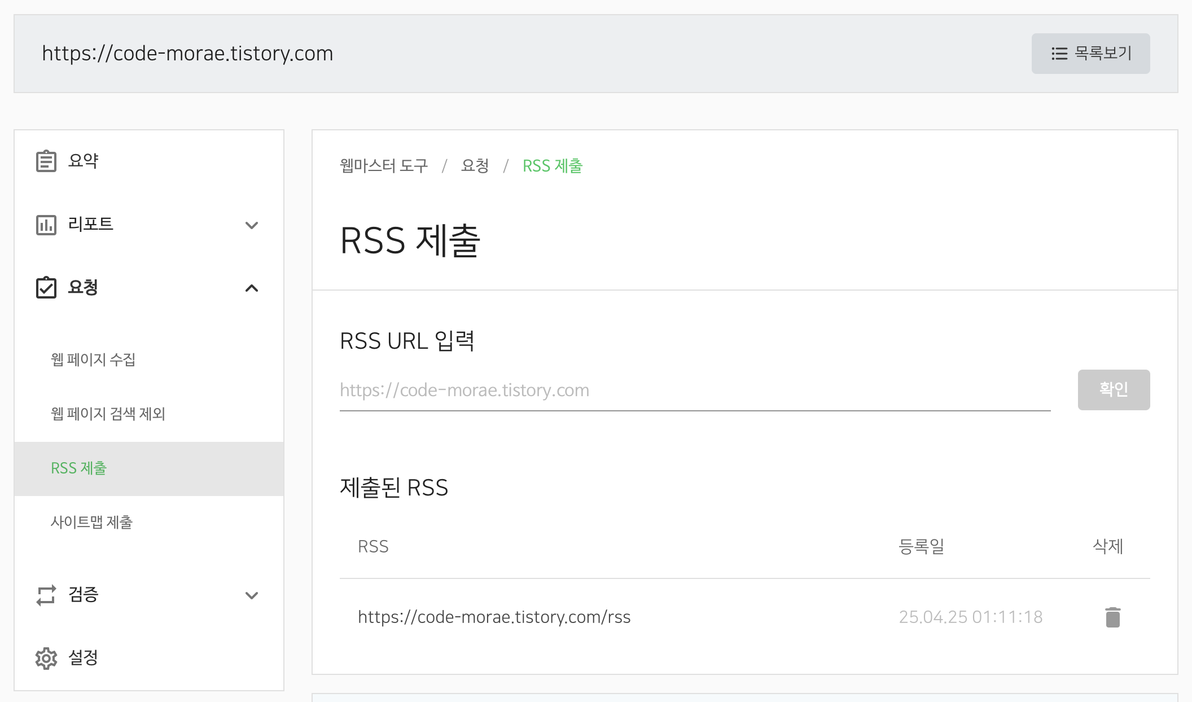The height and width of the screenshot is (702, 1192).
Task: Click 웹마스터 도구 breadcrumb link
Action: pos(384,166)
